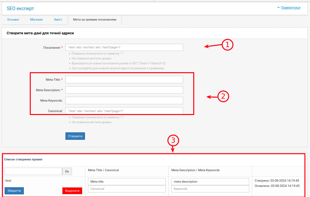The height and width of the screenshot is (197, 310).
Task: Edit the 'Meta title' field of /test rule
Action: [127, 182]
